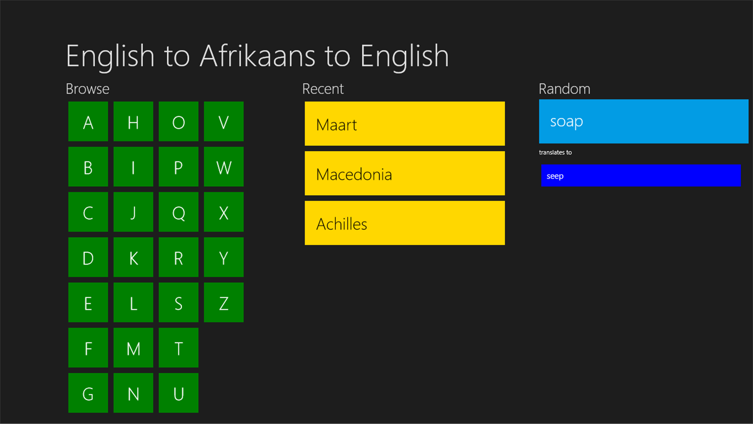Click the letter Q browse tile
The width and height of the screenshot is (753, 424).
tap(178, 212)
